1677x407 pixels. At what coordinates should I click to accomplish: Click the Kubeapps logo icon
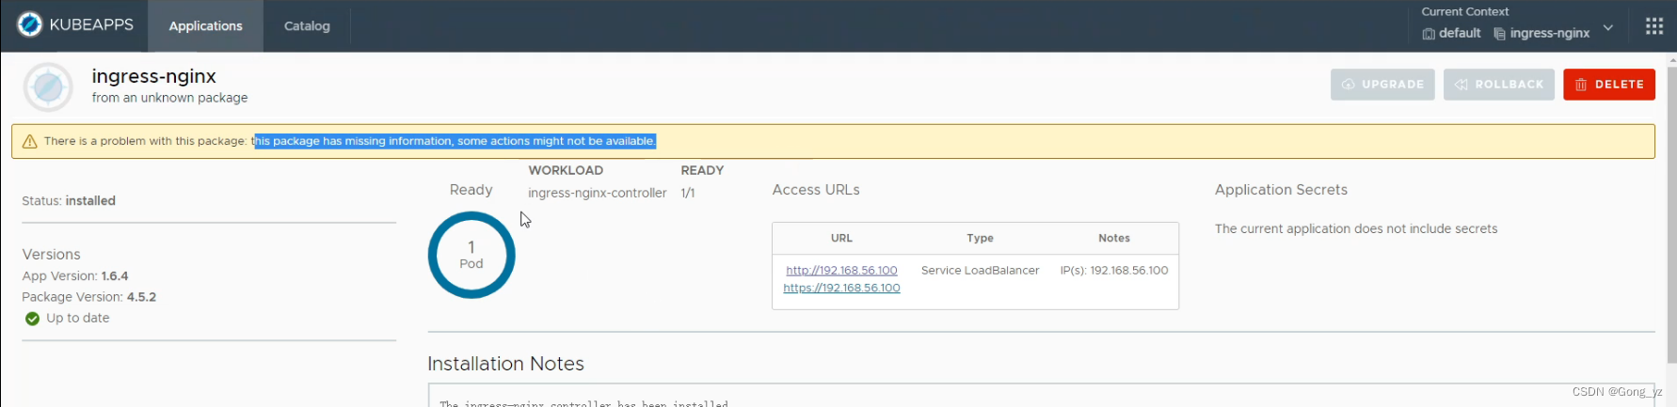(30, 24)
